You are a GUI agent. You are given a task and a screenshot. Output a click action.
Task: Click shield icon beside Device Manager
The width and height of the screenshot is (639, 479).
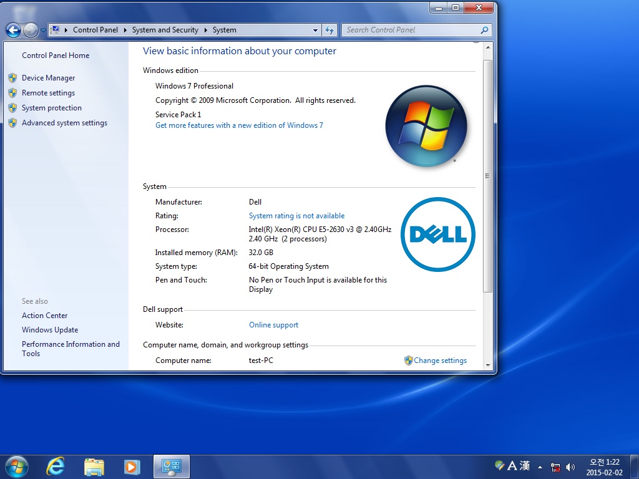pos(12,78)
